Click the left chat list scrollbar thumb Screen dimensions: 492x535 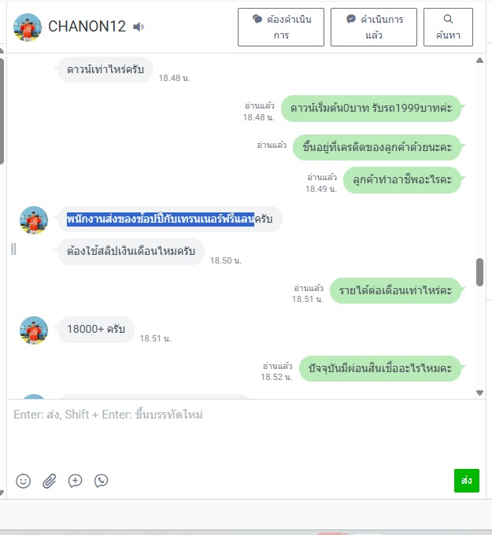click(x=2, y=111)
